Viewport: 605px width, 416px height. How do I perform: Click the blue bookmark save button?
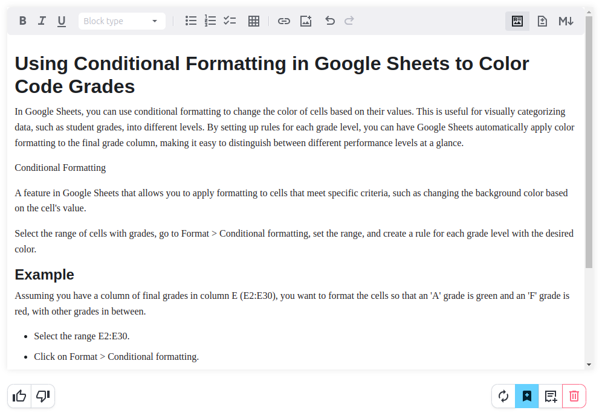tap(527, 396)
